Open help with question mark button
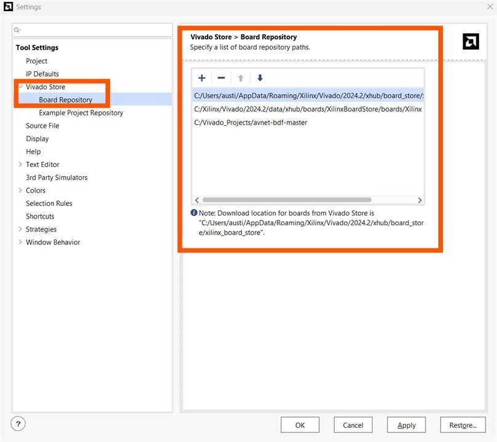This screenshot has width=497, height=442. click(x=18, y=424)
